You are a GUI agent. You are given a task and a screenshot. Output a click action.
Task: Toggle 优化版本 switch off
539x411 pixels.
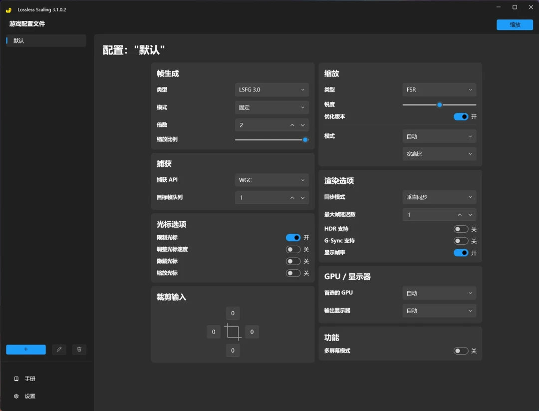[461, 116]
